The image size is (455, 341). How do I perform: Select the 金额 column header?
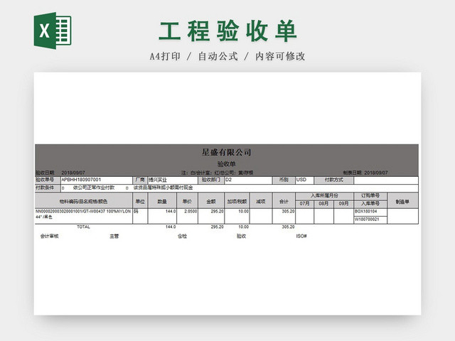[x=211, y=201]
